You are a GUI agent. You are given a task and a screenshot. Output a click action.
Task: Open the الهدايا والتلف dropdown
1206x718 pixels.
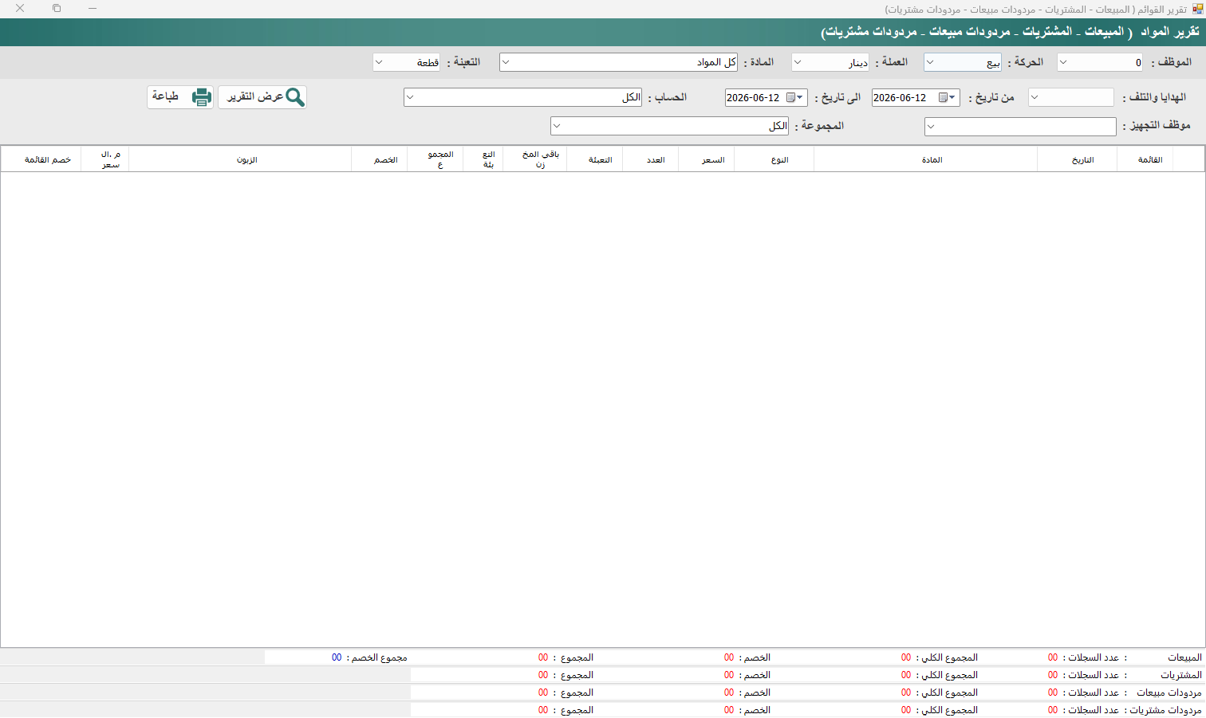coord(1035,98)
